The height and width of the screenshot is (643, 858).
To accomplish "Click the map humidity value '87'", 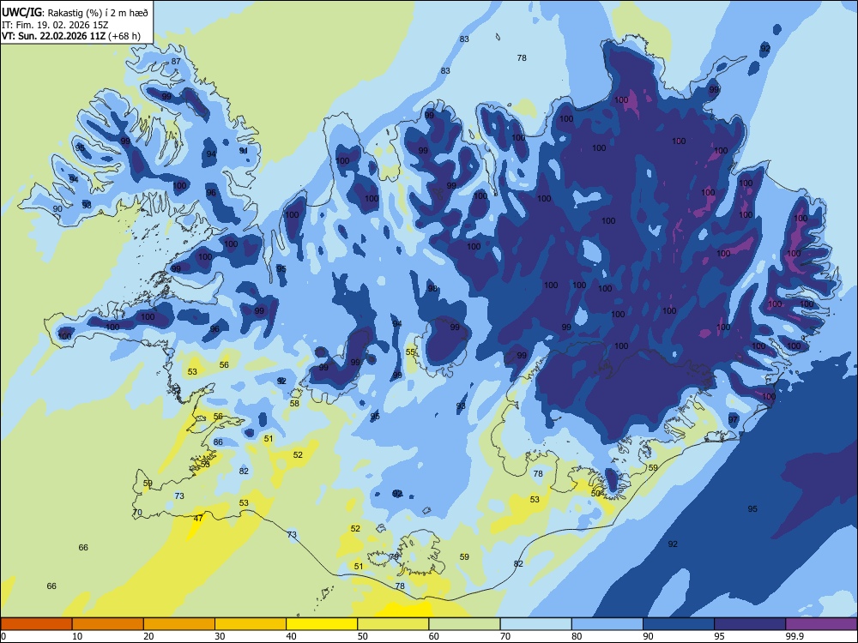I will pos(176,61).
